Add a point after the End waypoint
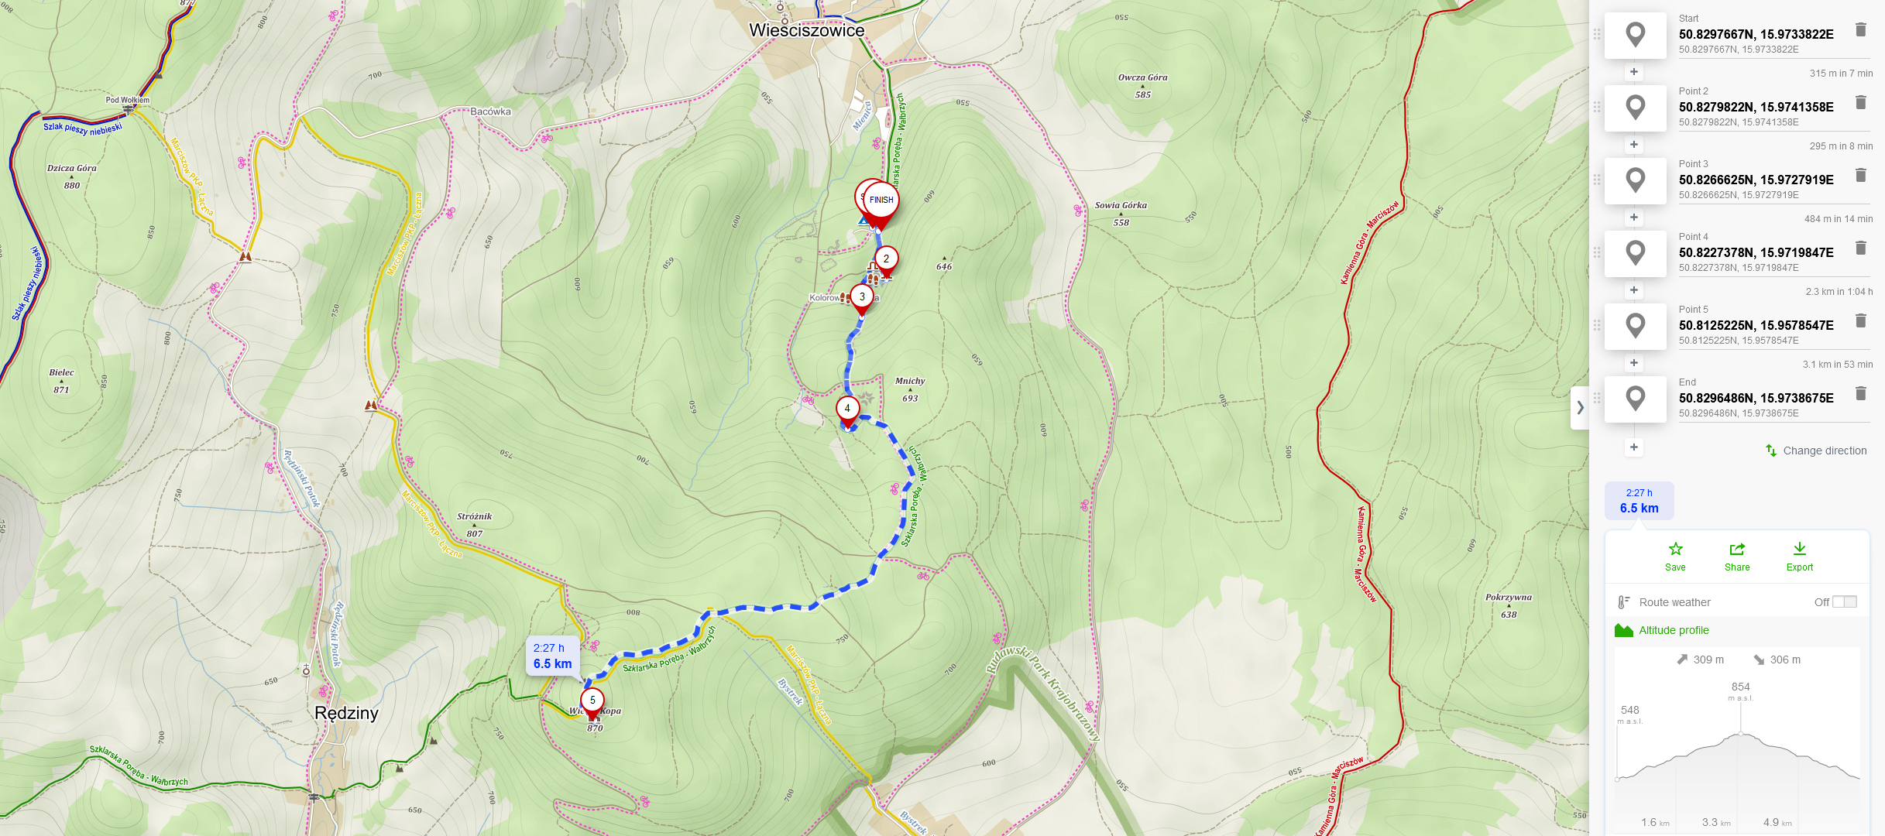The height and width of the screenshot is (836, 1885). click(1633, 447)
